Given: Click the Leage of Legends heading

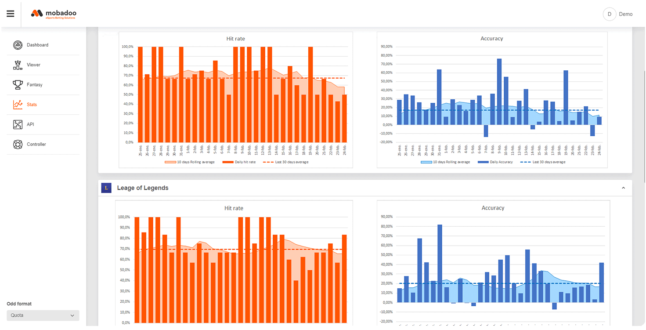Looking at the screenshot, I should coord(143,188).
